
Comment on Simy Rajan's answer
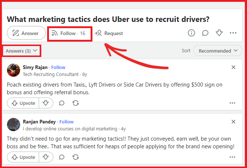pos(62,103)
